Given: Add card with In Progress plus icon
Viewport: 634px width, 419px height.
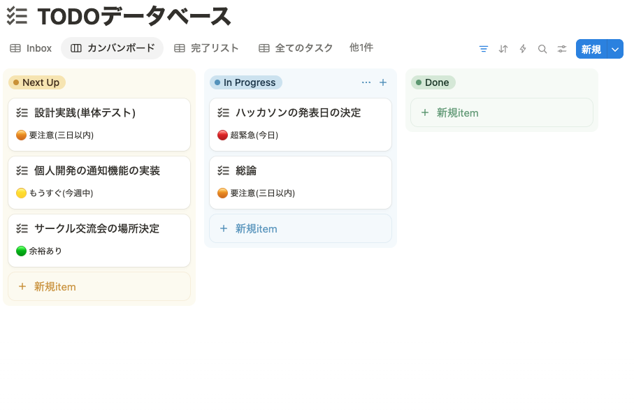Looking at the screenshot, I should pyautogui.click(x=383, y=82).
